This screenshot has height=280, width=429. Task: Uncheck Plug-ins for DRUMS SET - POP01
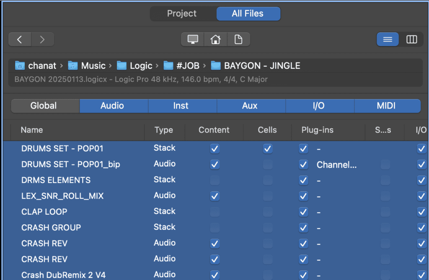coord(303,149)
